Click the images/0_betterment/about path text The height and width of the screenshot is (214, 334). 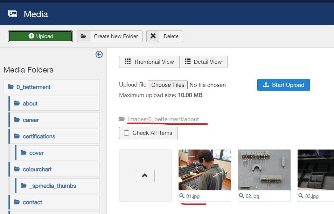[163, 119]
